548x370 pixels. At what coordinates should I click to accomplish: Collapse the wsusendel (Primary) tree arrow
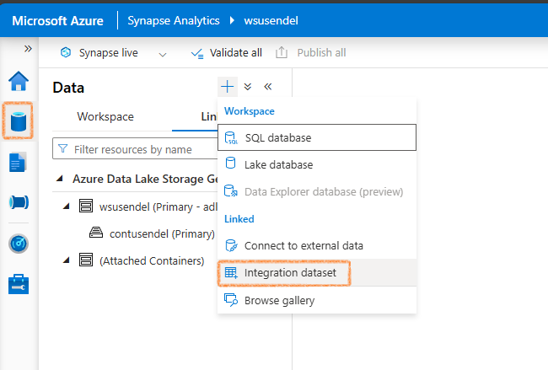coord(66,206)
